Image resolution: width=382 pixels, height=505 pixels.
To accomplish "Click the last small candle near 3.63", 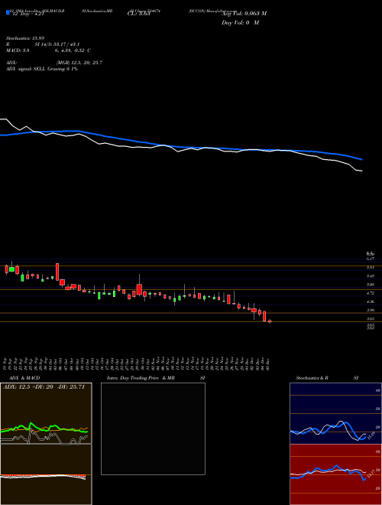I will coord(270,321).
